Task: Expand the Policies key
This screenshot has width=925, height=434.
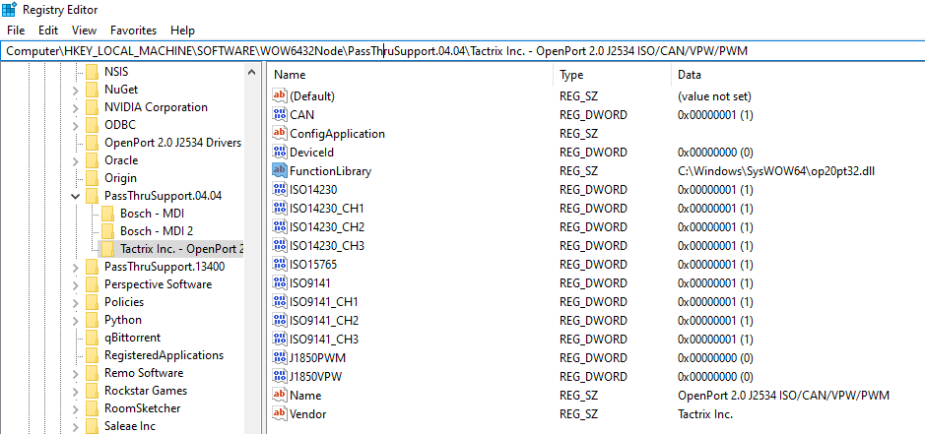Action: click(75, 302)
